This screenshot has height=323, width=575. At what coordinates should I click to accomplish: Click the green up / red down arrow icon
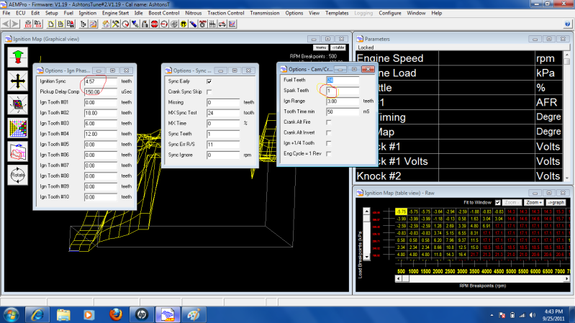click(x=17, y=57)
